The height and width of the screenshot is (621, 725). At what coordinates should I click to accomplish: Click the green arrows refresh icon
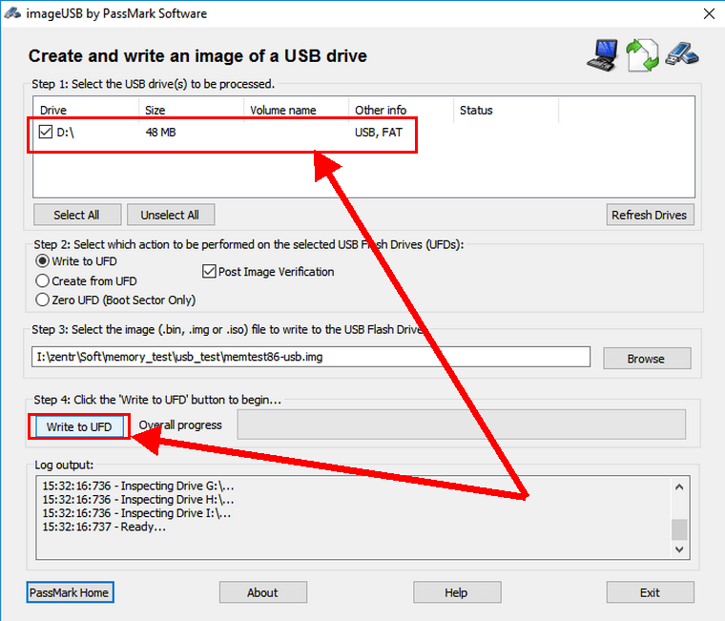pyautogui.click(x=642, y=54)
